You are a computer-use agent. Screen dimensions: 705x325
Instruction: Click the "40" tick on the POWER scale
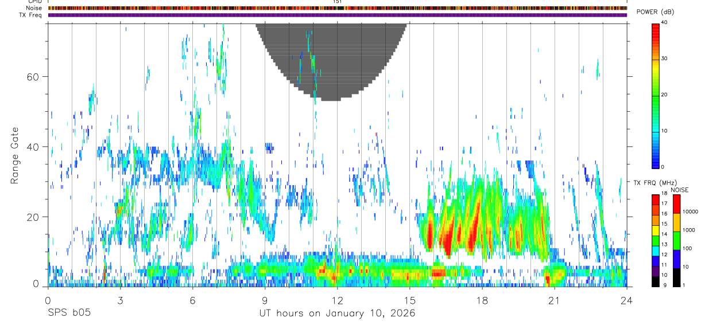click(x=664, y=23)
